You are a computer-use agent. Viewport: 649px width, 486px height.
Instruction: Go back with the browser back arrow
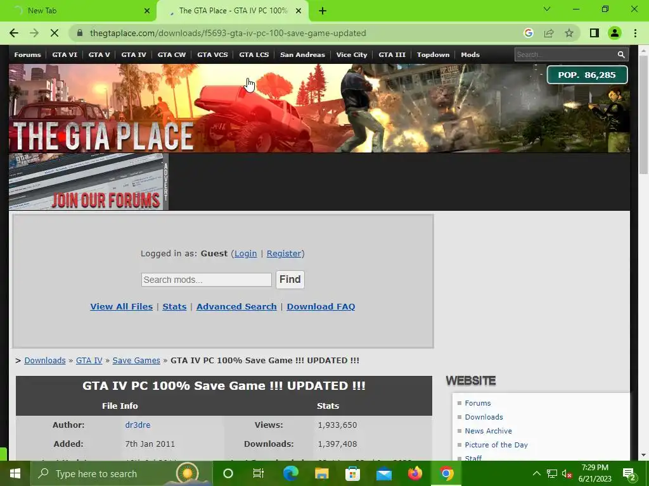click(14, 33)
